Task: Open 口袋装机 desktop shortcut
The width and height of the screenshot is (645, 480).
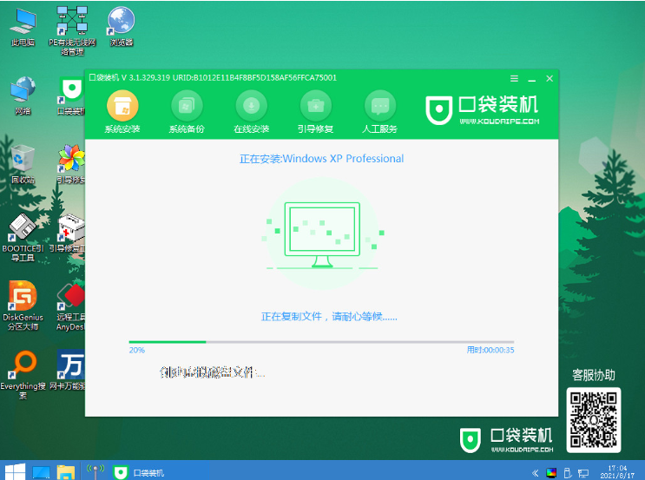Action: coord(71,95)
